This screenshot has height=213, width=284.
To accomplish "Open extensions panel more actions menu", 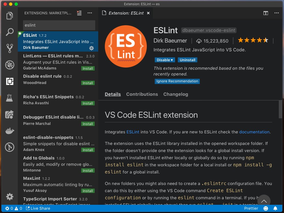I will [x=90, y=13].
